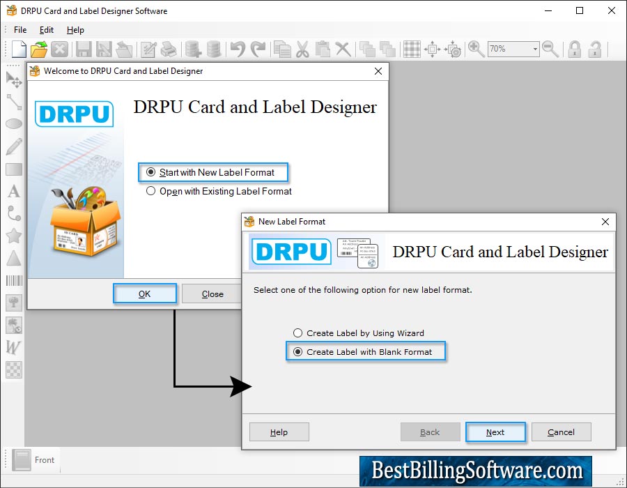Click the Back button
The width and height of the screenshot is (627, 488).
tap(431, 432)
